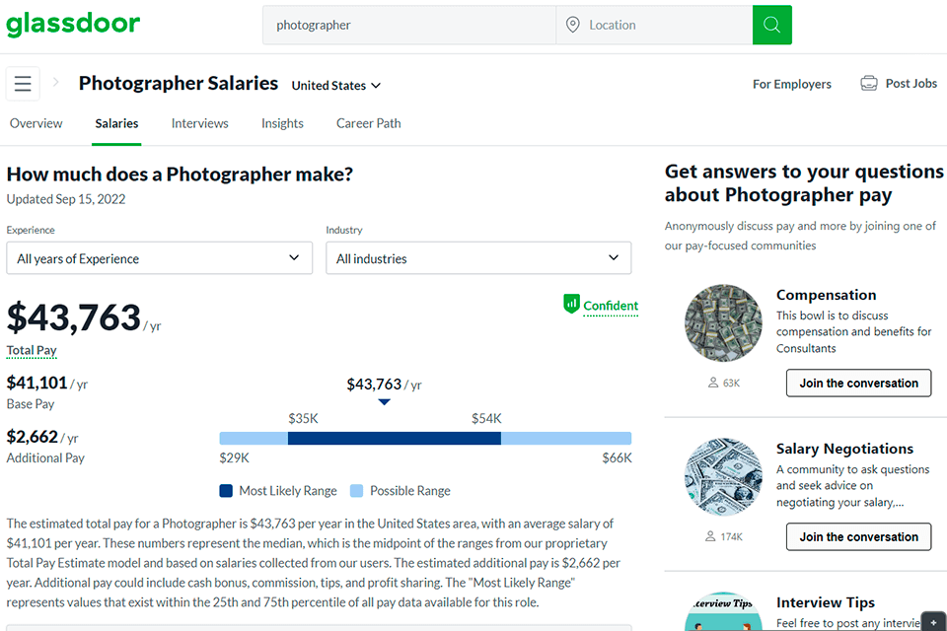The image size is (947, 631).
Task: Click the floating plus button bottom right
Action: pos(933,622)
